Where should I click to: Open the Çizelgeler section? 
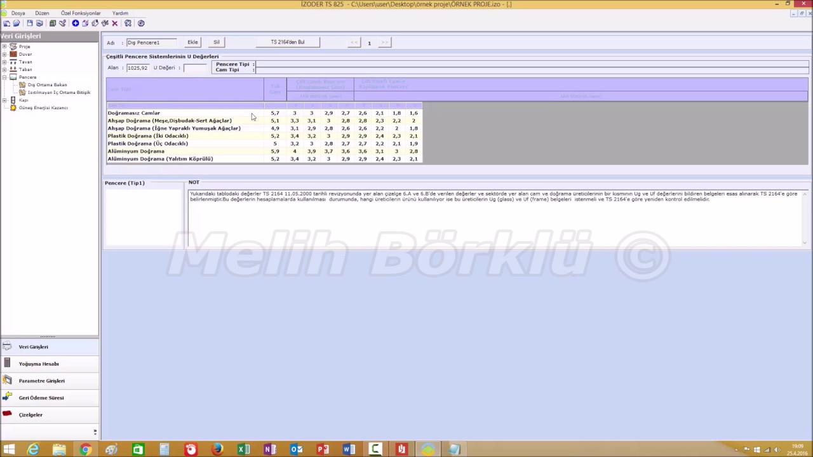tap(50, 414)
